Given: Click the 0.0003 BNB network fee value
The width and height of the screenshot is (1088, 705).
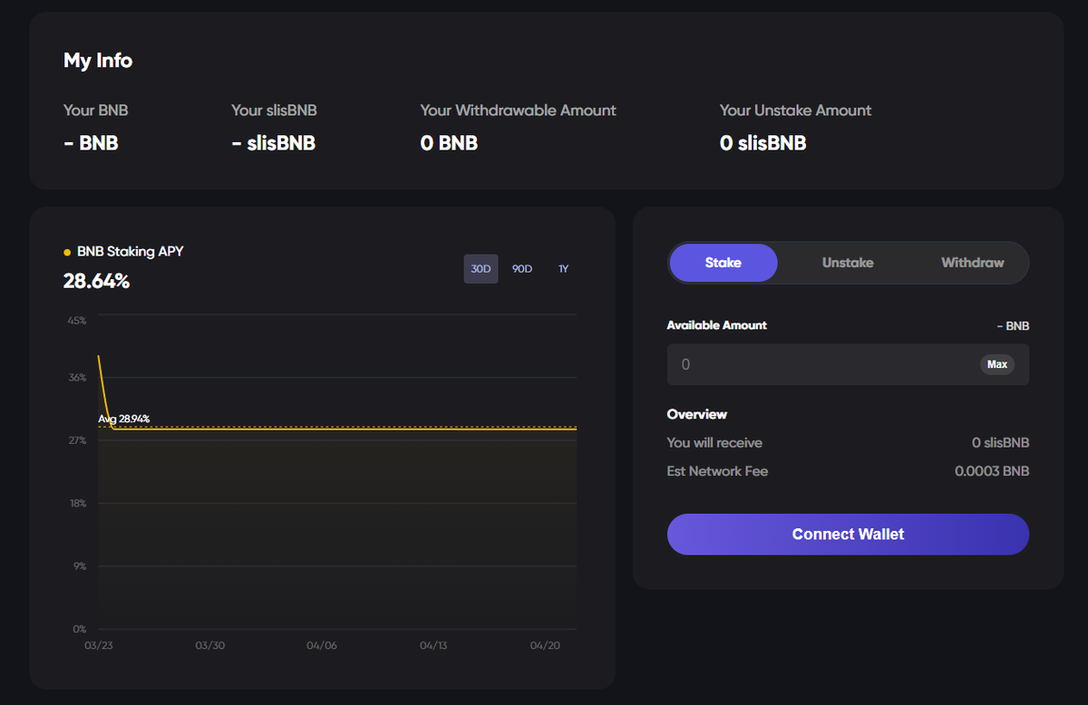Looking at the screenshot, I should (992, 471).
